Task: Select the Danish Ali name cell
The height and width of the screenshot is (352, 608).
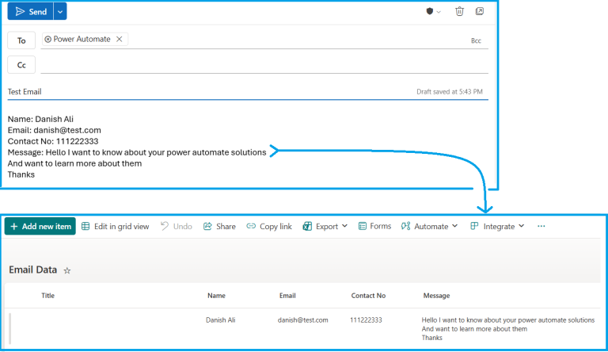Action: [x=221, y=320]
